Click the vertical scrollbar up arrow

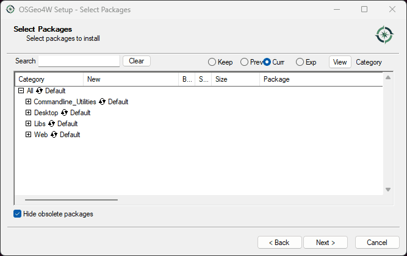[x=388, y=77]
